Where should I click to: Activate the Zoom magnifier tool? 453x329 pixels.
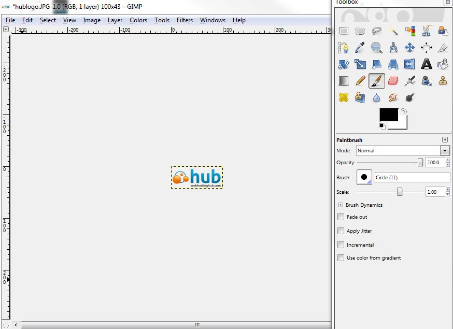click(x=377, y=48)
